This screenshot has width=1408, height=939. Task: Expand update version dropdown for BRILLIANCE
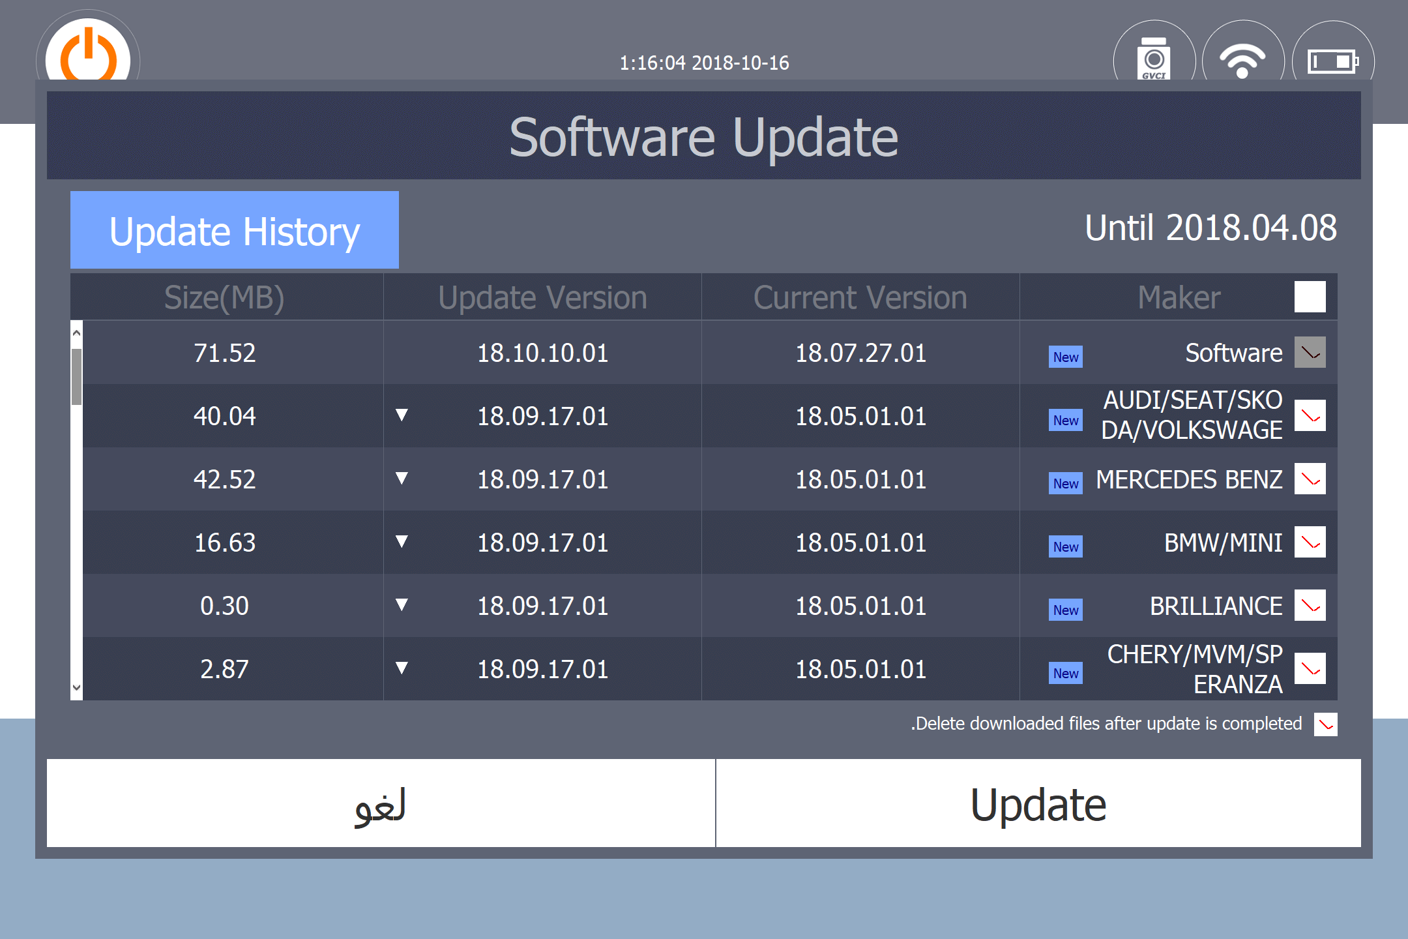pos(402,605)
